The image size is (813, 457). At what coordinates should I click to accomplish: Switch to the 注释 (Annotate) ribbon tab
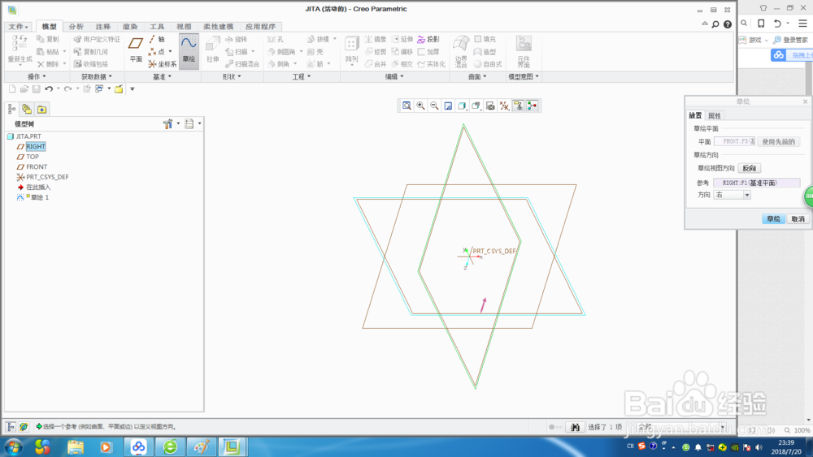102,27
